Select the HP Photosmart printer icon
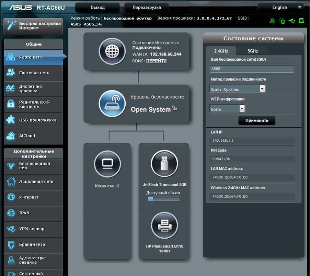The width and height of the screenshot is (310, 276). [164, 225]
